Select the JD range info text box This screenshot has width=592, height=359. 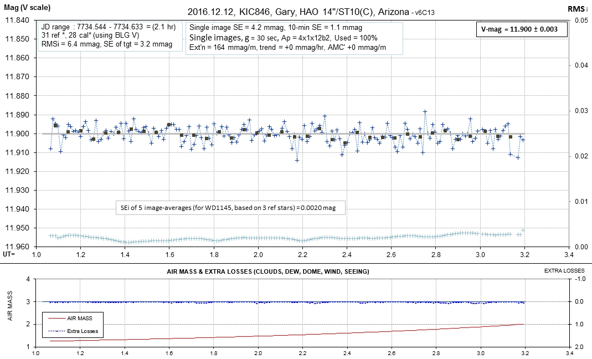point(110,35)
